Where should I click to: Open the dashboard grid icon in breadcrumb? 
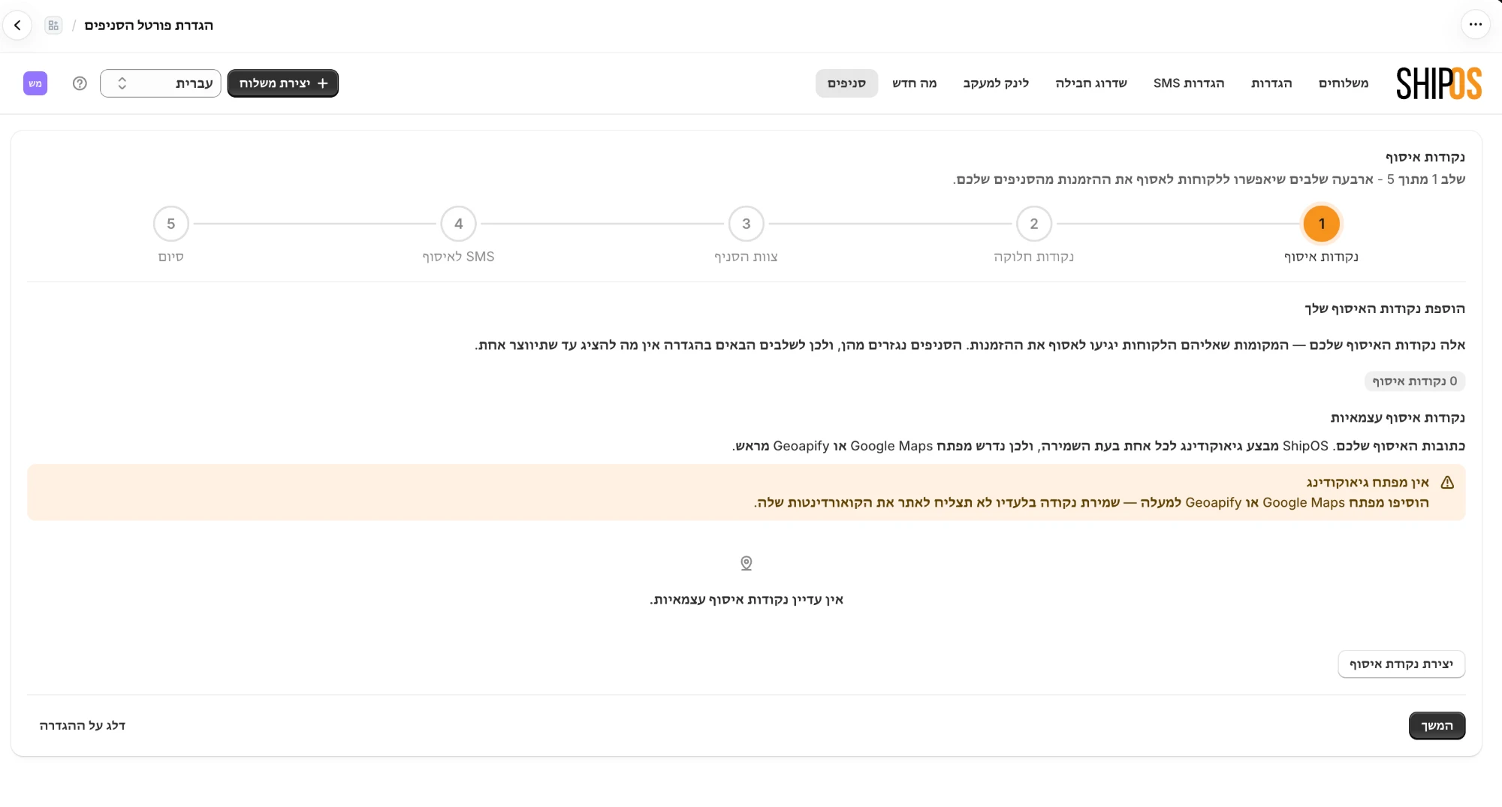click(x=53, y=26)
